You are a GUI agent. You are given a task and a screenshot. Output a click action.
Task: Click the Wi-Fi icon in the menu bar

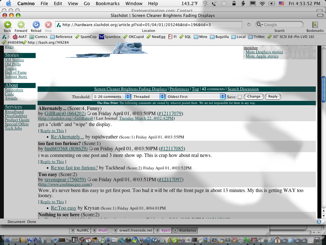click(x=262, y=3)
